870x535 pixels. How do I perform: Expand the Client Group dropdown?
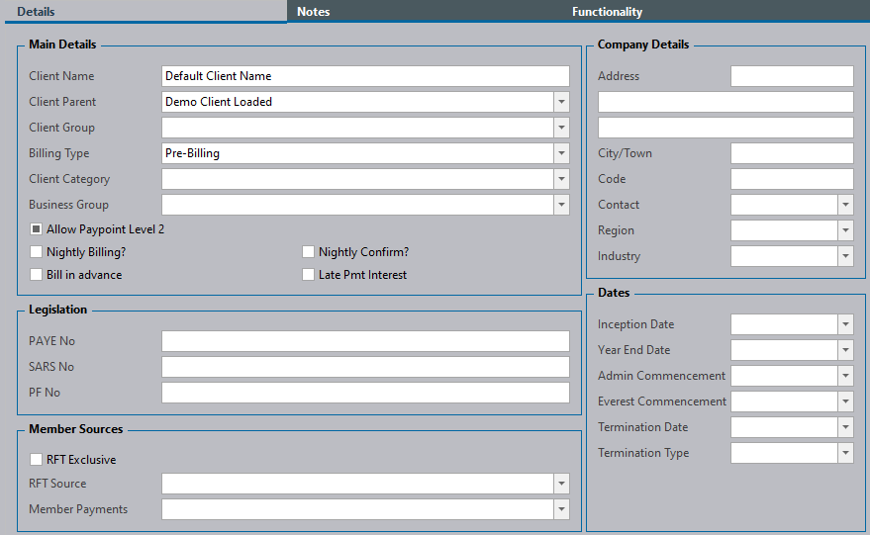(561, 128)
